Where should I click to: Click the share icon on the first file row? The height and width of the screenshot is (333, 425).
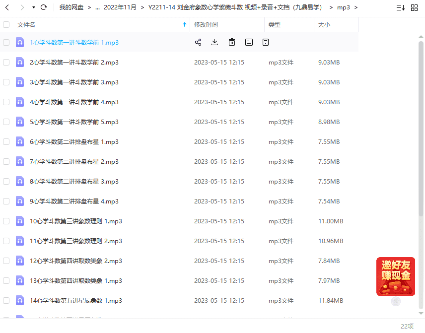pos(198,42)
